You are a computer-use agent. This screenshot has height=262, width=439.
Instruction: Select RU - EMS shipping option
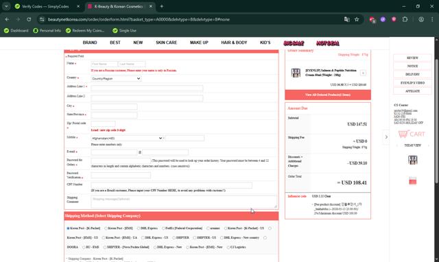click(84, 247)
